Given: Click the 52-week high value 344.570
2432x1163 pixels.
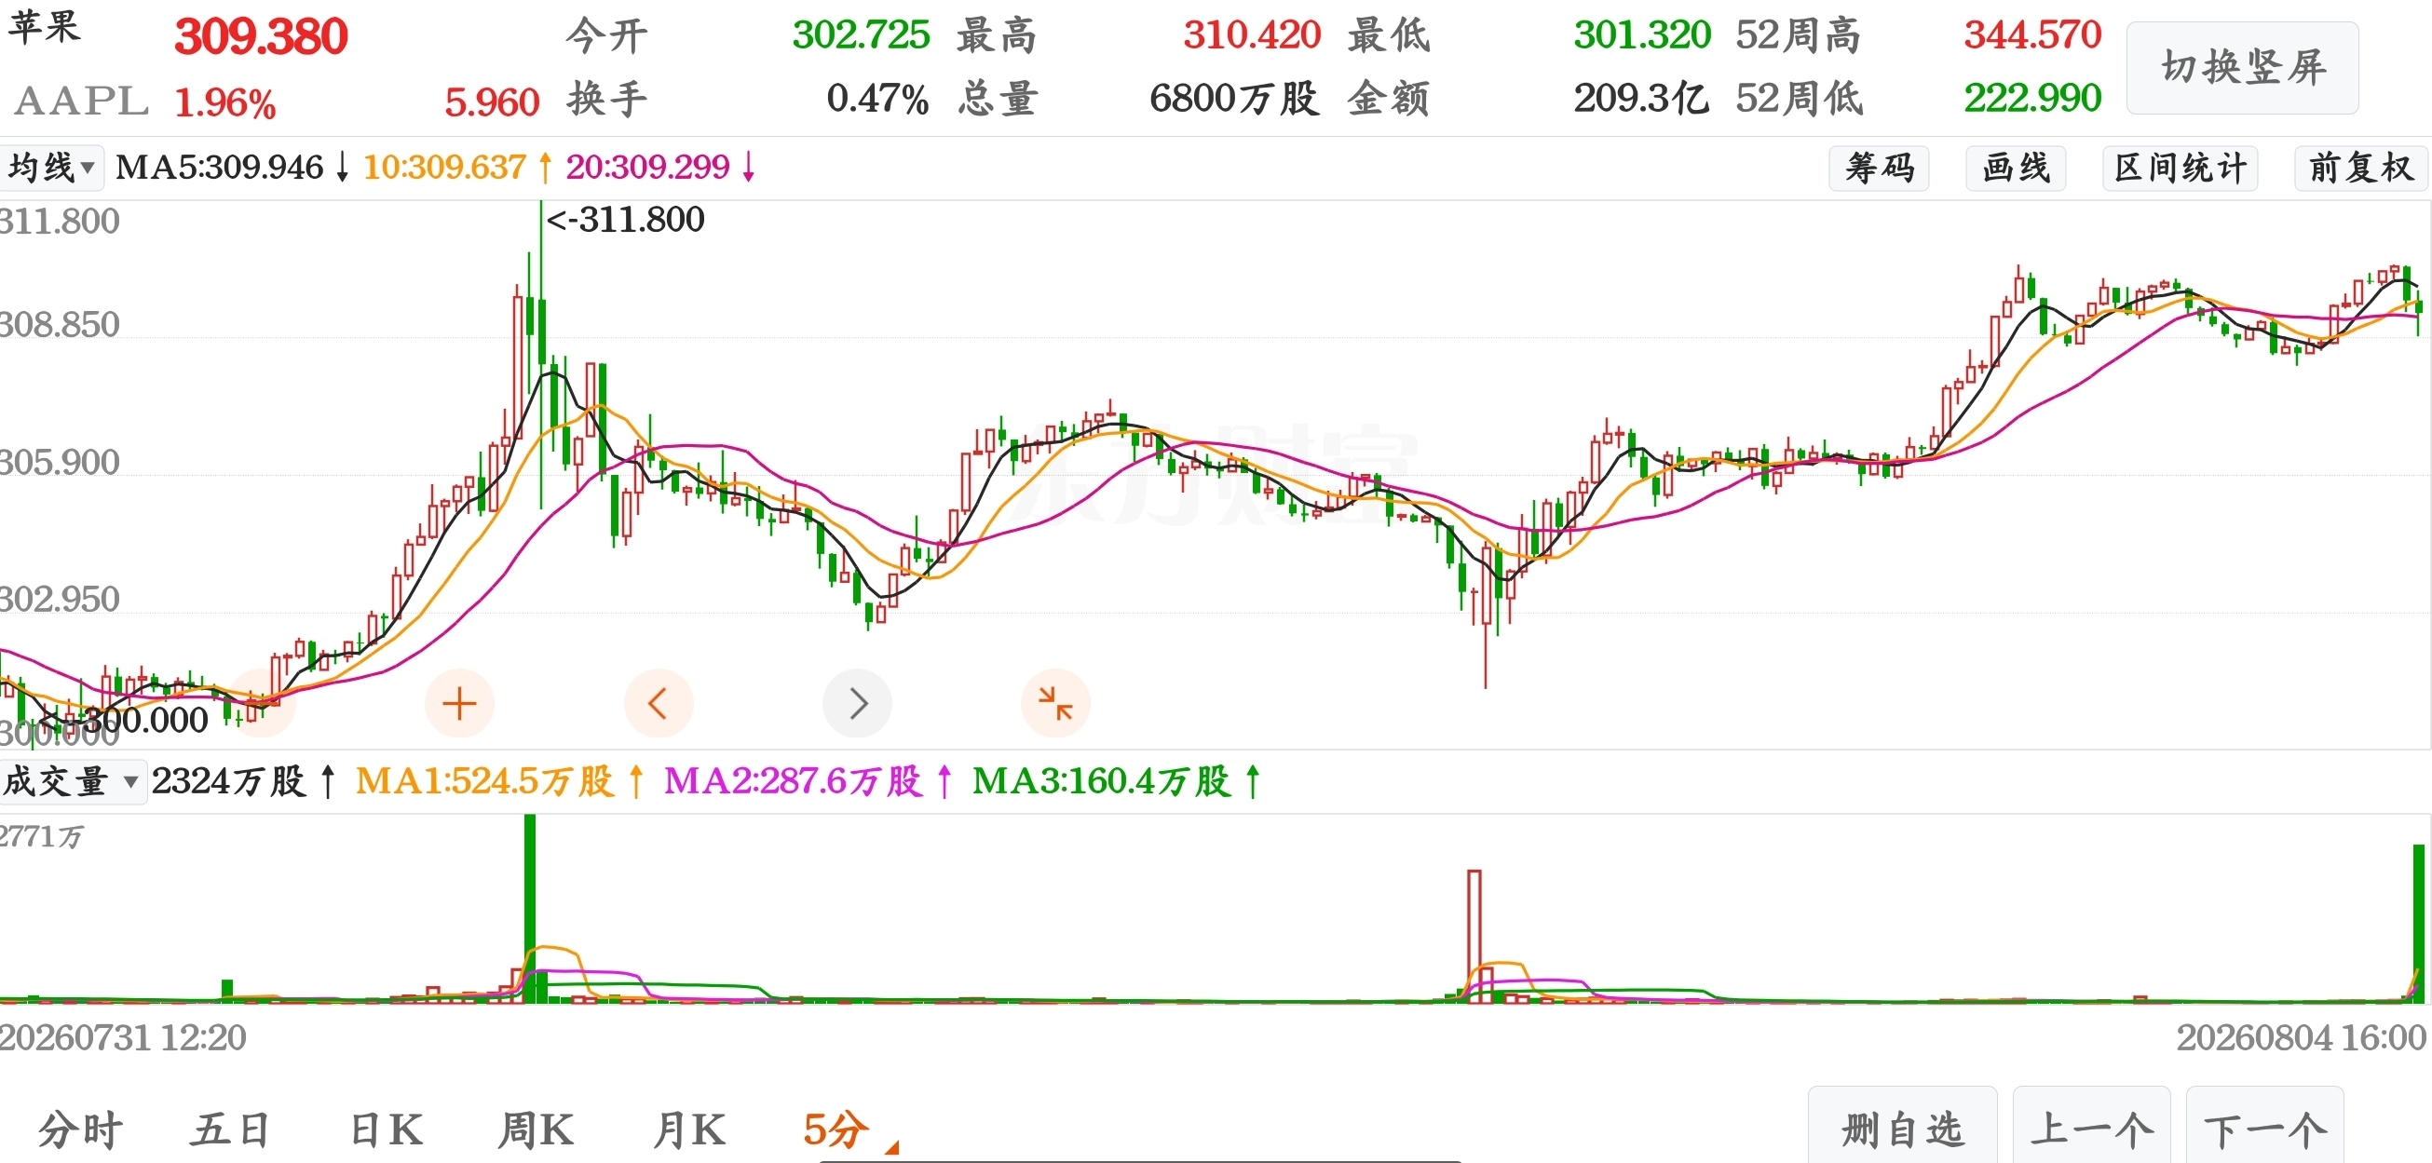Looking at the screenshot, I should (x=2032, y=35).
